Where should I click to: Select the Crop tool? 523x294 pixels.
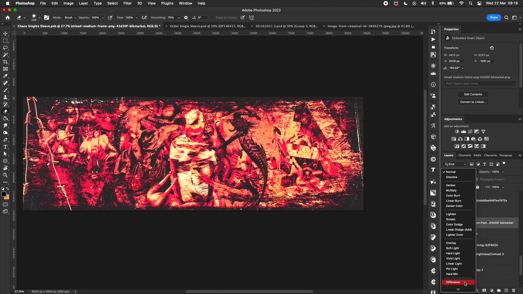coord(6,62)
